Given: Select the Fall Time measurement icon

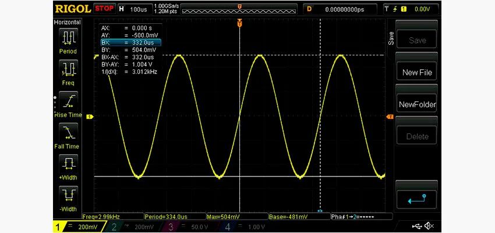Looking at the screenshot, I should [68, 133].
